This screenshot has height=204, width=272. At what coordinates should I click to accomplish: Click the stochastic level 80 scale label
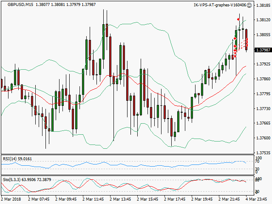[x=257, y=180]
